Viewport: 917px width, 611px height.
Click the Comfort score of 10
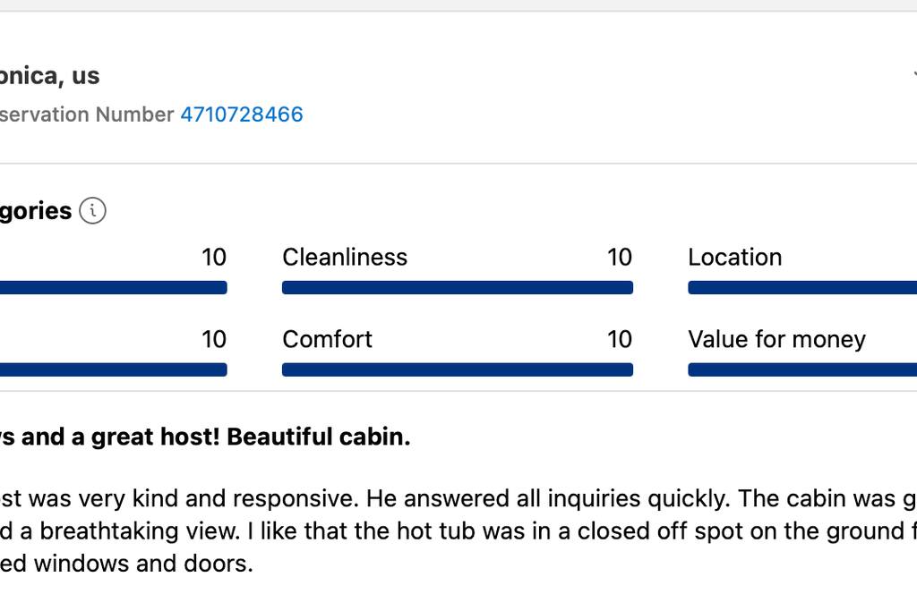coord(620,339)
